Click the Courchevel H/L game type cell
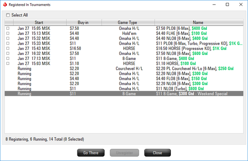This screenshot has height=161, width=248. (129, 68)
